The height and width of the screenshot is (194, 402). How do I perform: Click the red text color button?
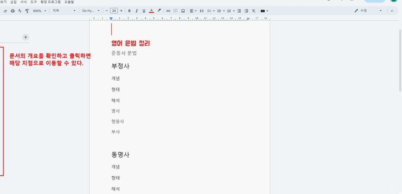(151, 11)
